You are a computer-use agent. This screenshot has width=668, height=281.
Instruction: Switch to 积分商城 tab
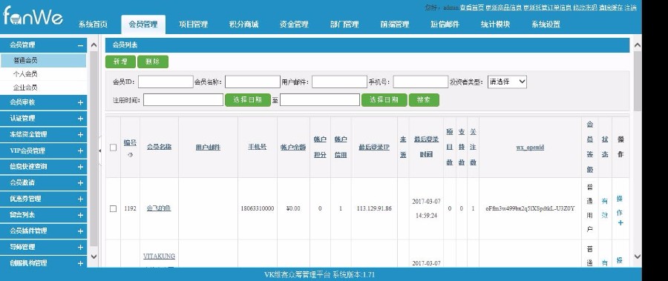[243, 24]
